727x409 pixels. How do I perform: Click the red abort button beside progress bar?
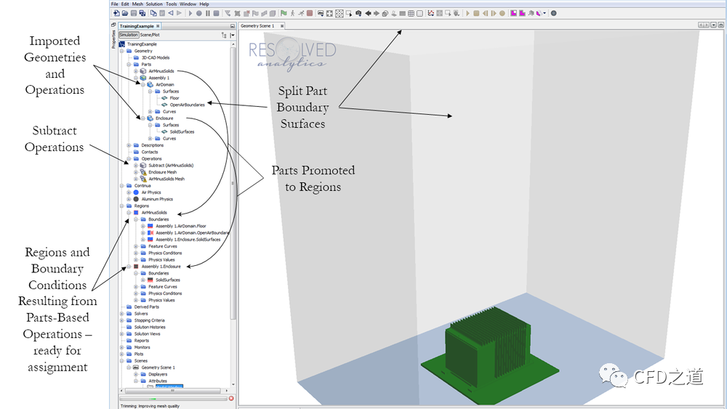coord(231,398)
